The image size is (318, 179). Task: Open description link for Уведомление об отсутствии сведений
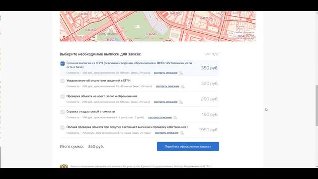167,86
